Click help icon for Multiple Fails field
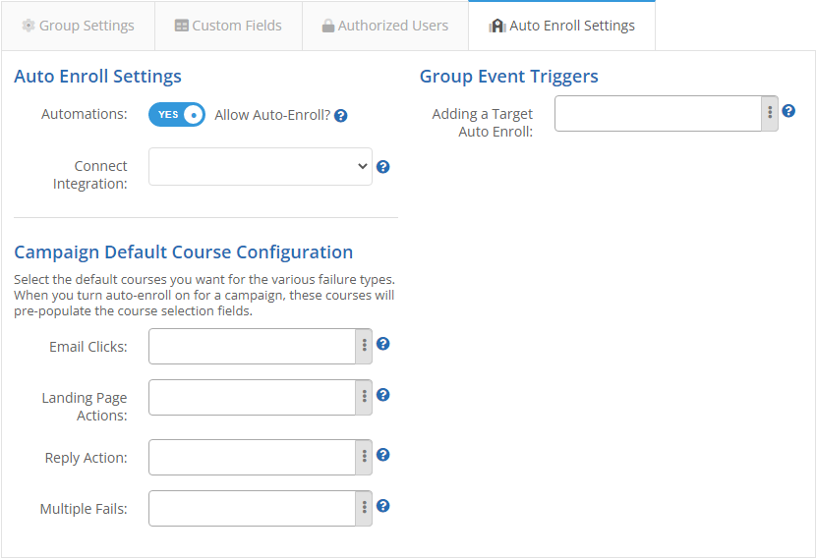 pos(383,506)
